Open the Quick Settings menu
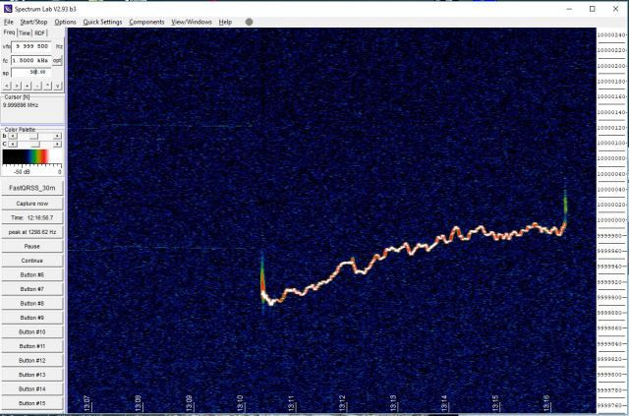 (102, 21)
